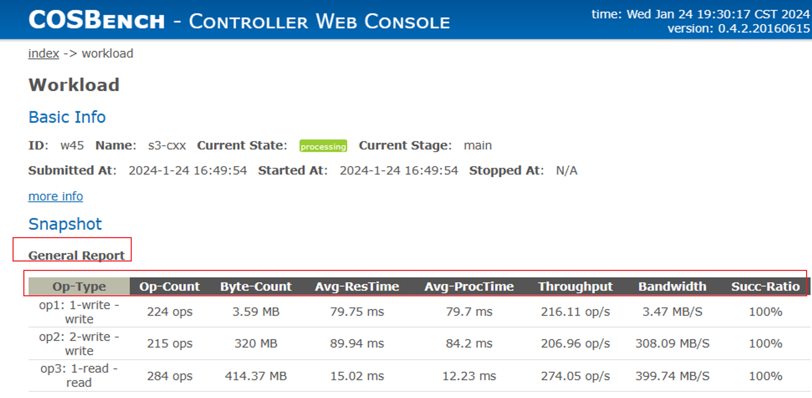This screenshot has height=398, width=812.
Task: Select the op1: 1-write row label
Action: pos(79,312)
